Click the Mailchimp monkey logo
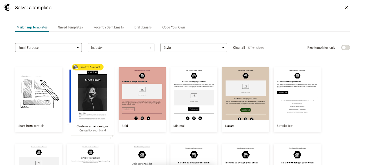 coord(7,7)
